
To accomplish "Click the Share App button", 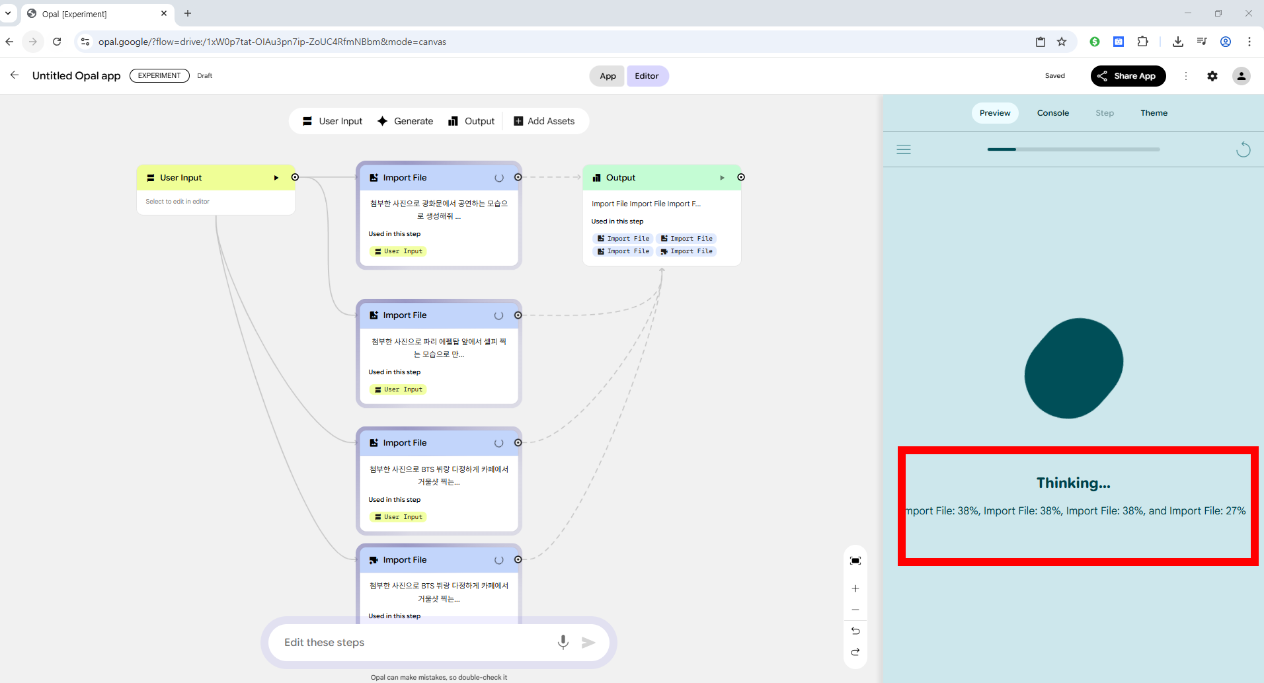I will tap(1128, 76).
